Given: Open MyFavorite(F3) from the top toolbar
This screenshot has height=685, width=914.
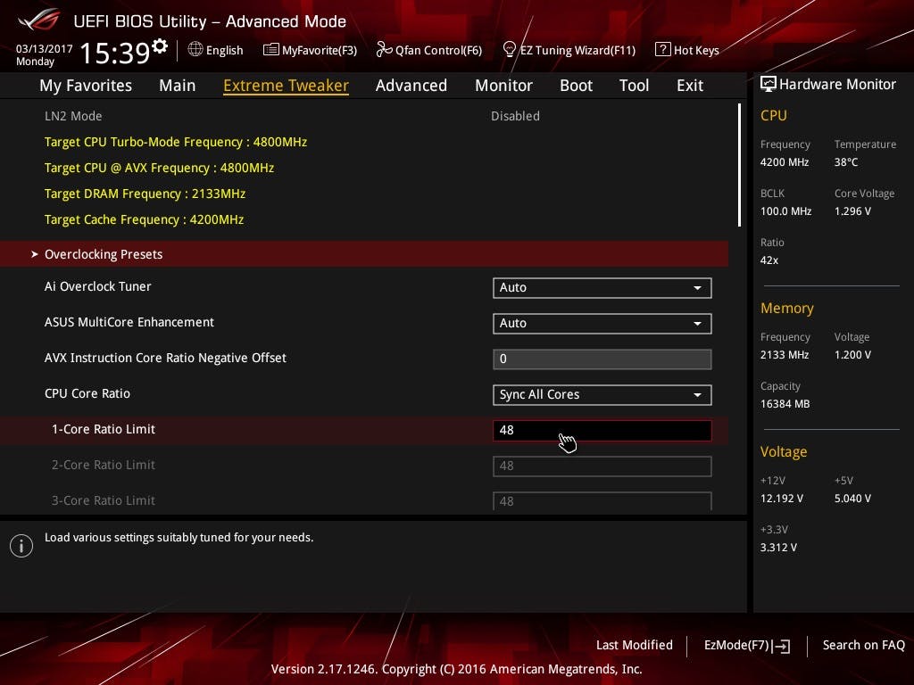Looking at the screenshot, I should pos(310,50).
